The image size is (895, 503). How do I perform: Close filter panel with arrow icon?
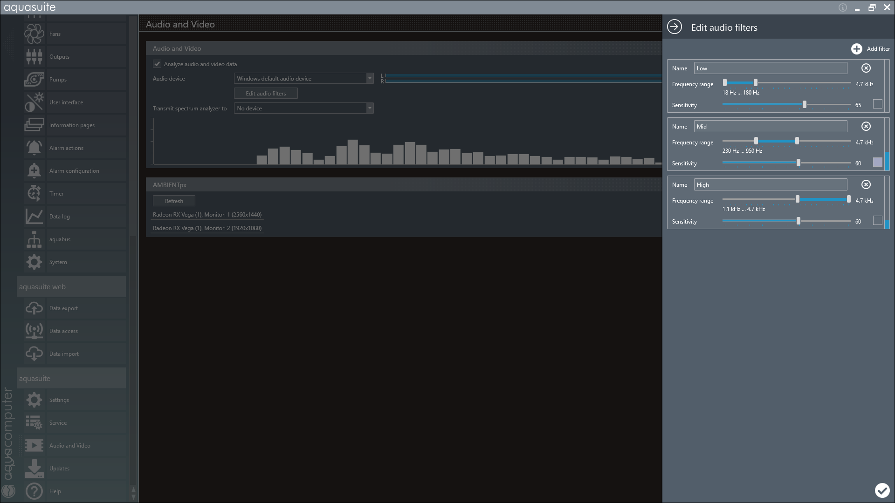[674, 27]
